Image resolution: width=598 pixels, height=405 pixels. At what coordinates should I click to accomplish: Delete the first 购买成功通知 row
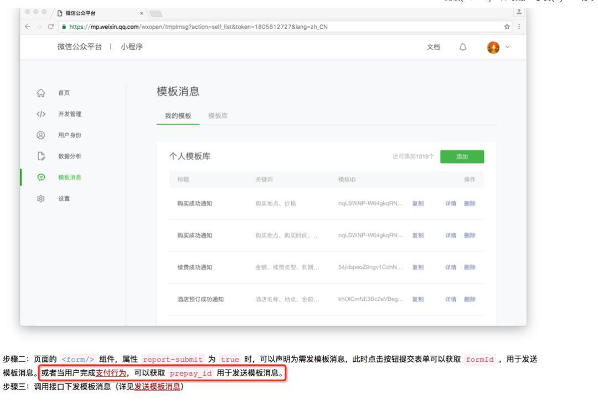(x=470, y=204)
